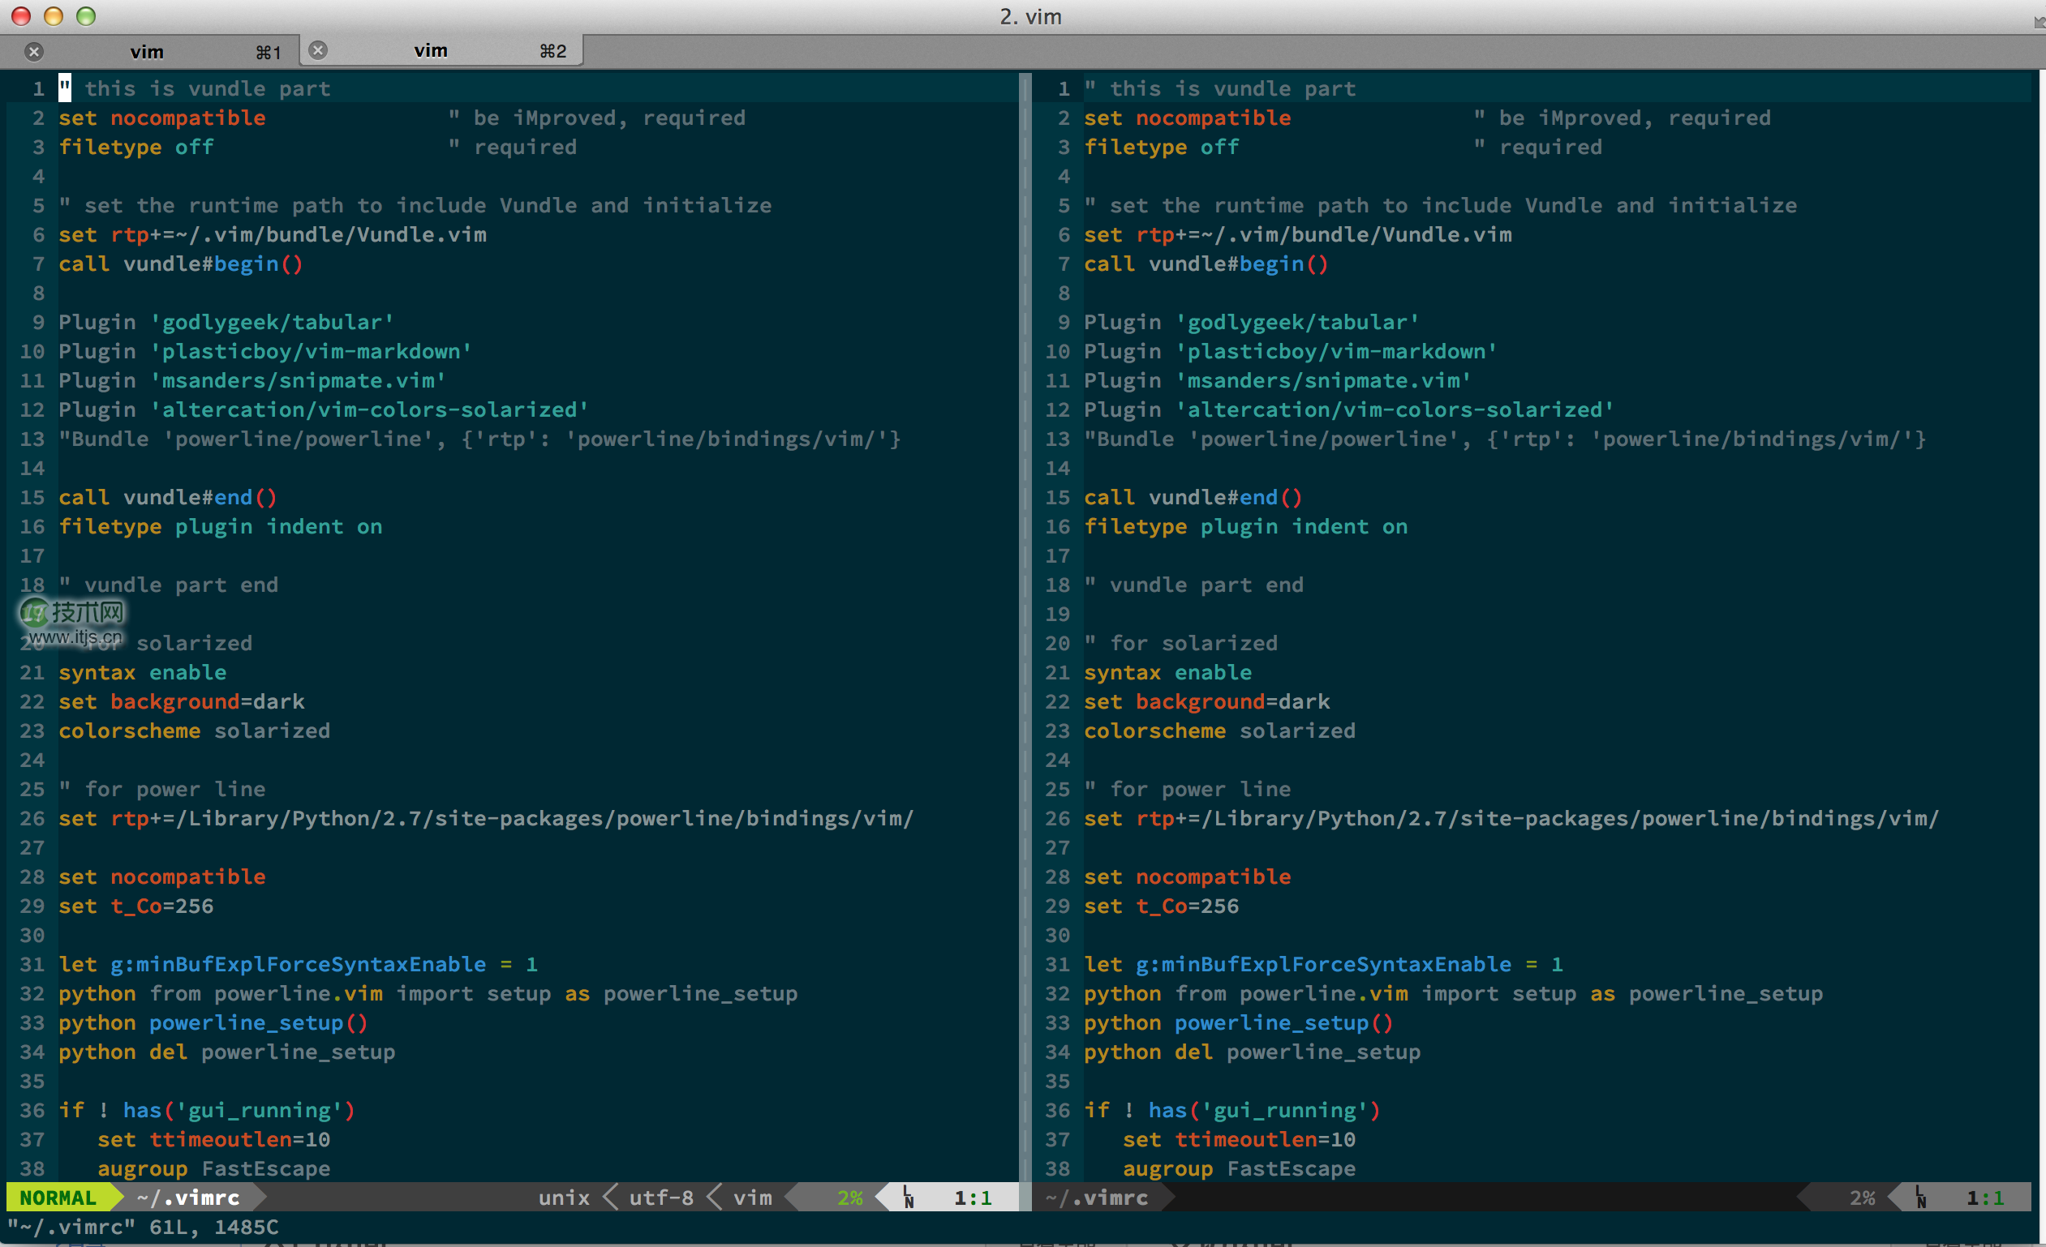
Task: Click the 2% position indicator in right pane
Action: tap(1863, 1198)
